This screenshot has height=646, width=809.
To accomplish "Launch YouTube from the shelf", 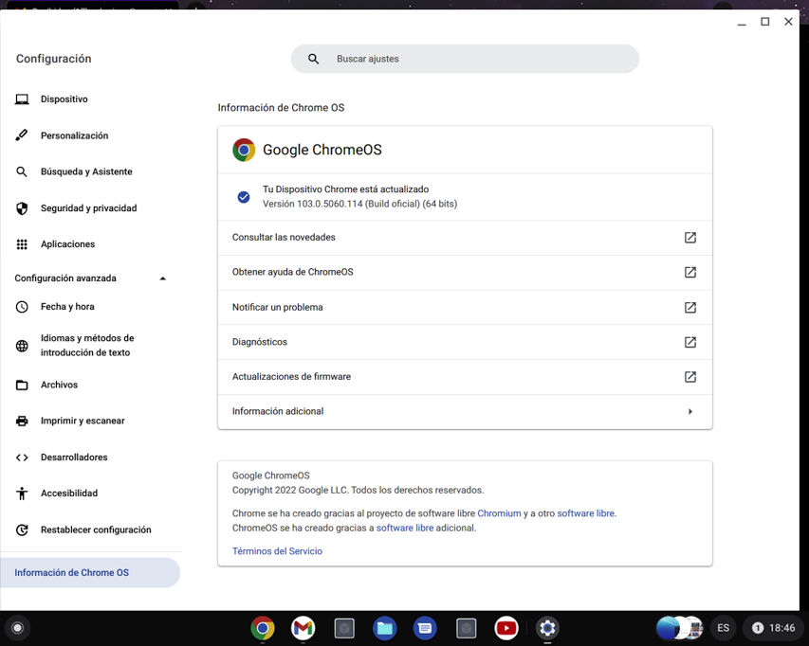I will [506, 628].
